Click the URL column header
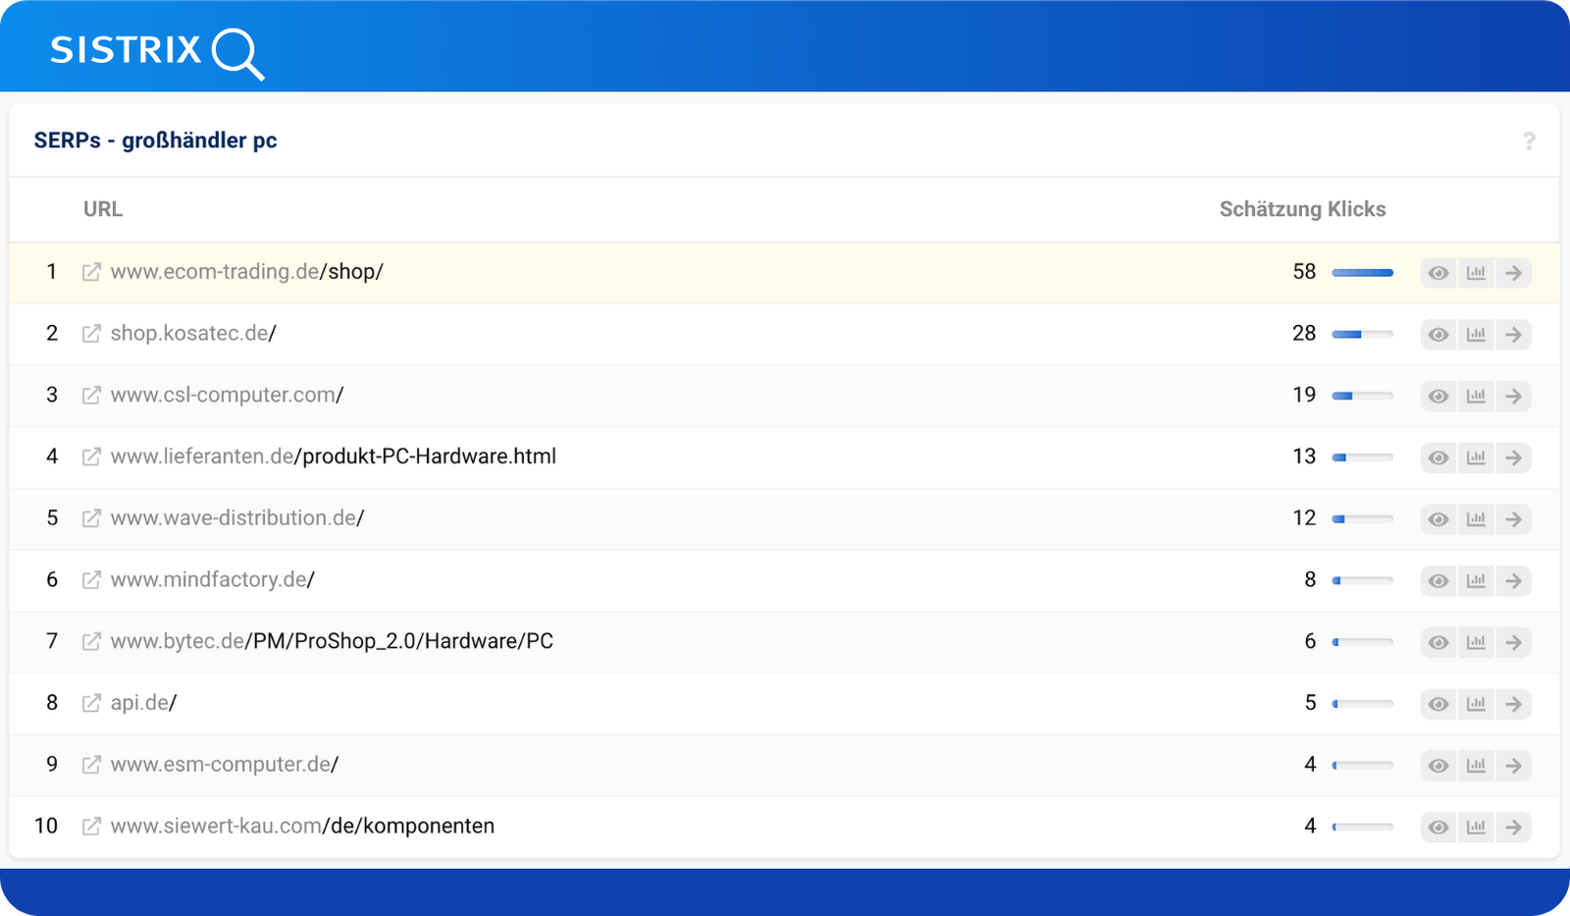The height and width of the screenshot is (916, 1570). point(103,209)
